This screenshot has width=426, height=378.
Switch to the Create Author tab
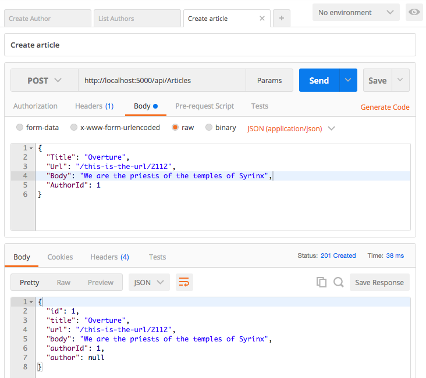coord(48,18)
